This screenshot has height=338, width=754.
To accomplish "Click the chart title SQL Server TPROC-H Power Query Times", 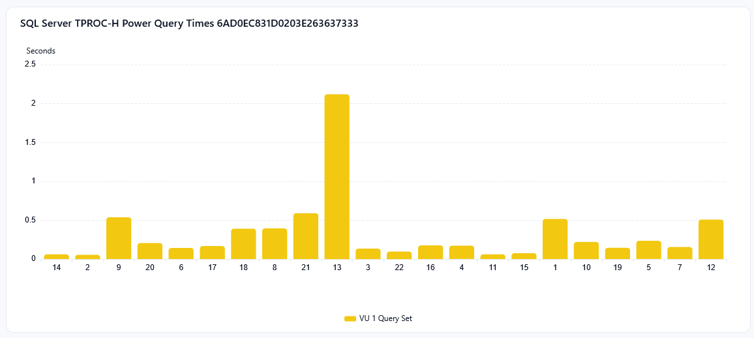I will point(189,23).
